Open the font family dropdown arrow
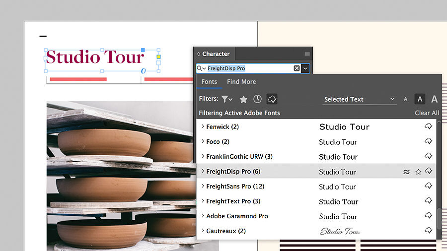The image size is (447, 251). tap(305, 68)
